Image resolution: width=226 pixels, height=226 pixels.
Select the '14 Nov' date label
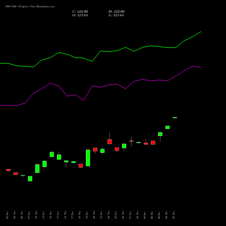pyautogui.click(x=65, y=215)
